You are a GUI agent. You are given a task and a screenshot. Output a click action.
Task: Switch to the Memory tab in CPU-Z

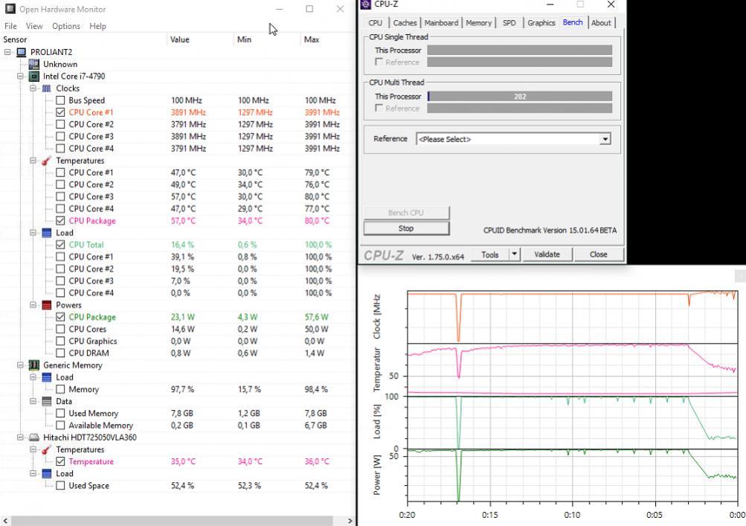pyautogui.click(x=479, y=23)
